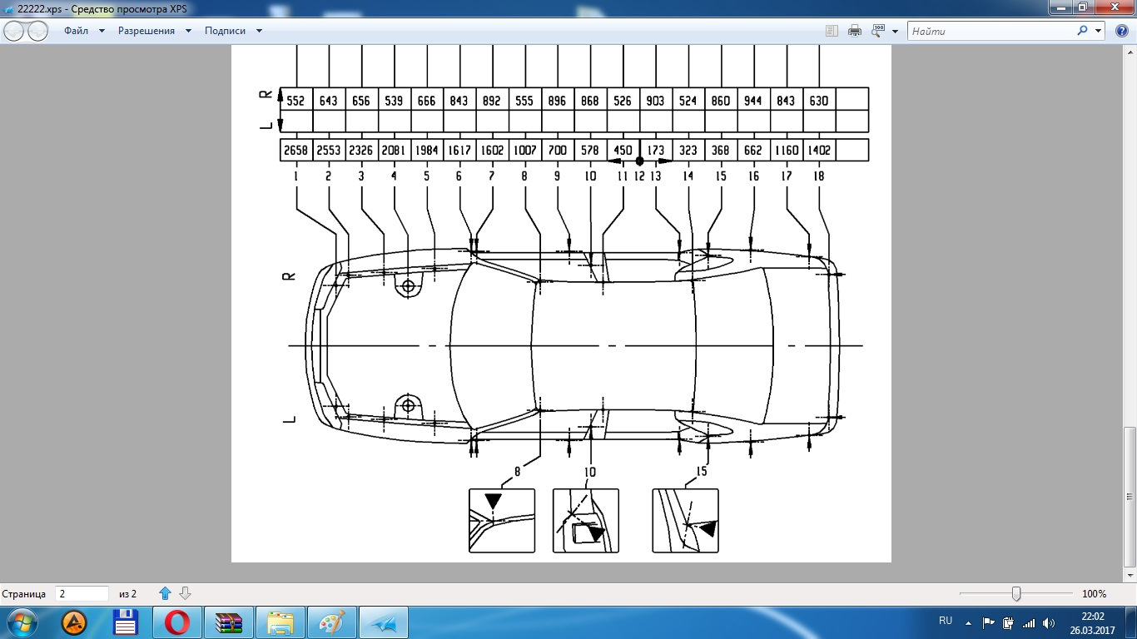Click the table cell showing 944
The image size is (1137, 639).
[x=754, y=100]
